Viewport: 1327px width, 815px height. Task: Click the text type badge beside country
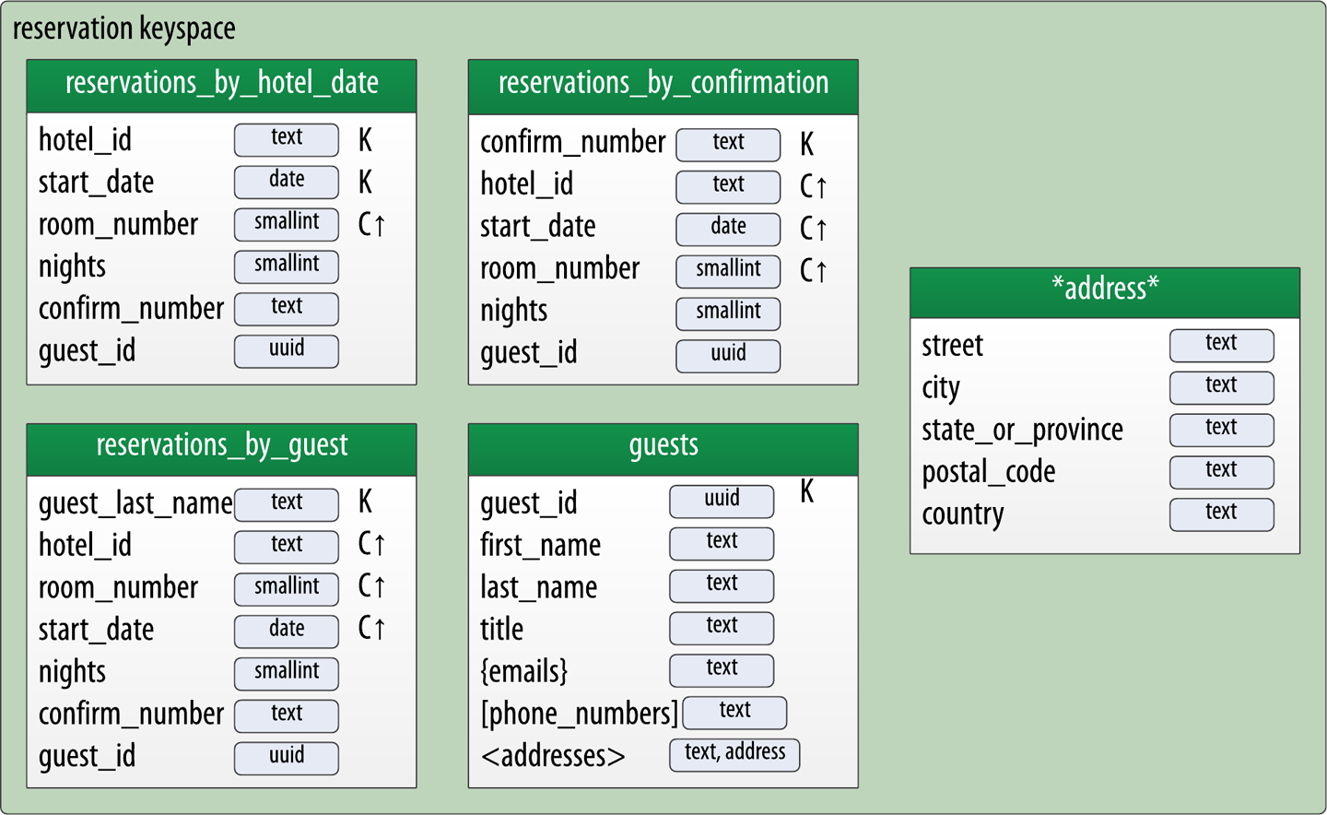(x=1222, y=514)
